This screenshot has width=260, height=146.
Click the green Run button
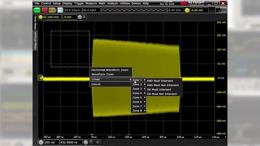(x=37, y=10)
